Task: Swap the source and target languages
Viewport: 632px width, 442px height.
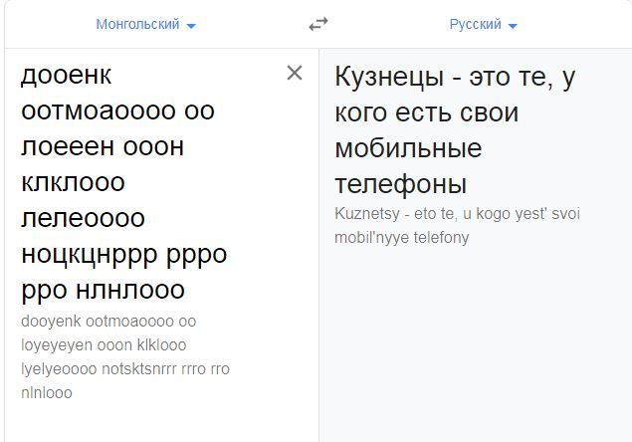Action: coord(317,24)
